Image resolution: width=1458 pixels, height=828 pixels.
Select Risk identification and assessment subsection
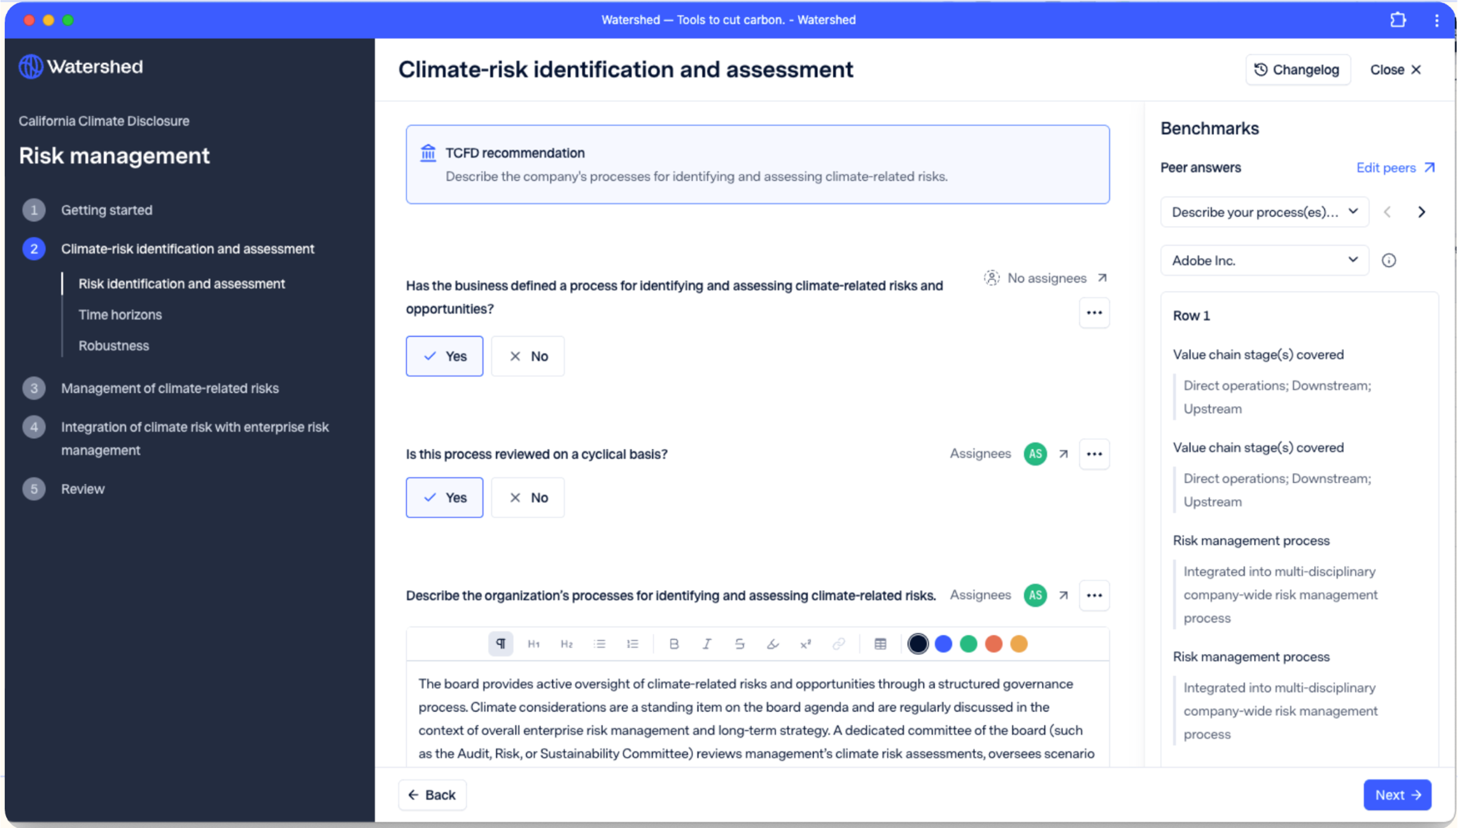[x=181, y=284]
